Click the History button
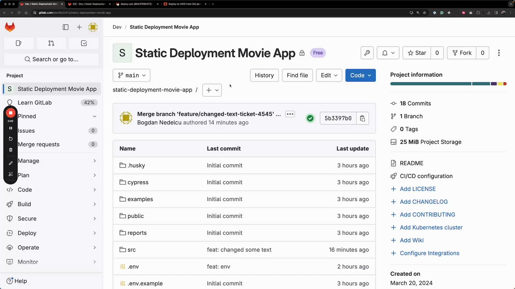 click(264, 75)
